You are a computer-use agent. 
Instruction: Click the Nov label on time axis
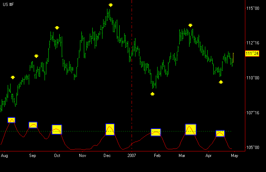click(x=82, y=155)
